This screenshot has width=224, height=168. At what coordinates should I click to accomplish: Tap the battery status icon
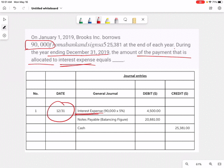[220, 2]
